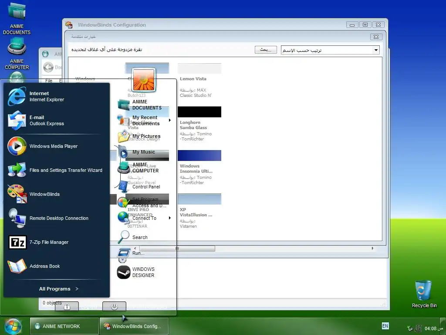Click the Start menu lock button
The image size is (446, 335).
pyautogui.click(x=67, y=307)
